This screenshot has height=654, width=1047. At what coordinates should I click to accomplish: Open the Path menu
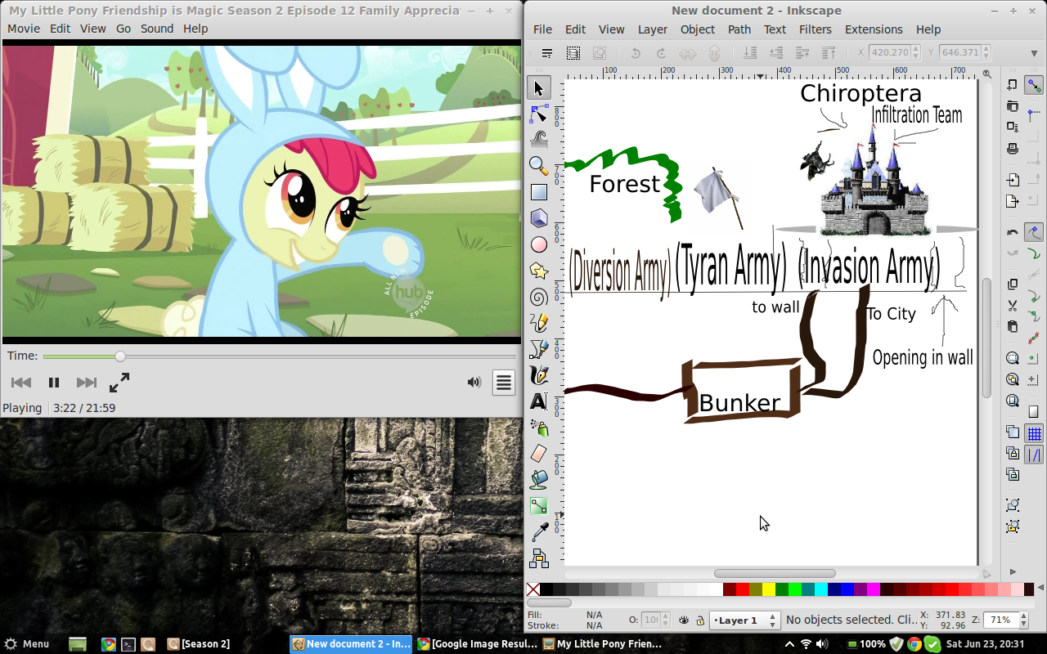(739, 29)
